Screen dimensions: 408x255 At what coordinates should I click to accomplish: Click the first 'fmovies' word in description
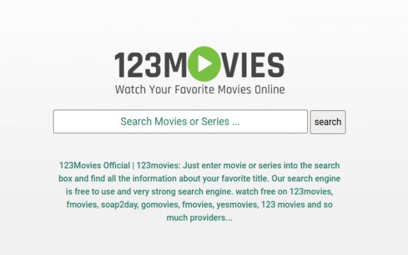82,205
